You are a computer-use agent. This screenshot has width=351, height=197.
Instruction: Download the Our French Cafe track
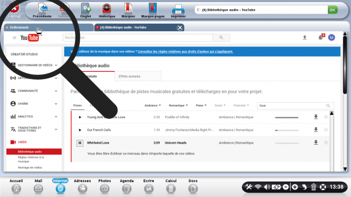316,130
